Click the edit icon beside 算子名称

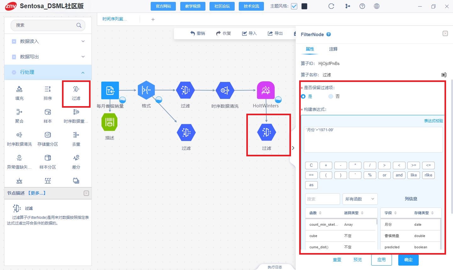pos(444,75)
